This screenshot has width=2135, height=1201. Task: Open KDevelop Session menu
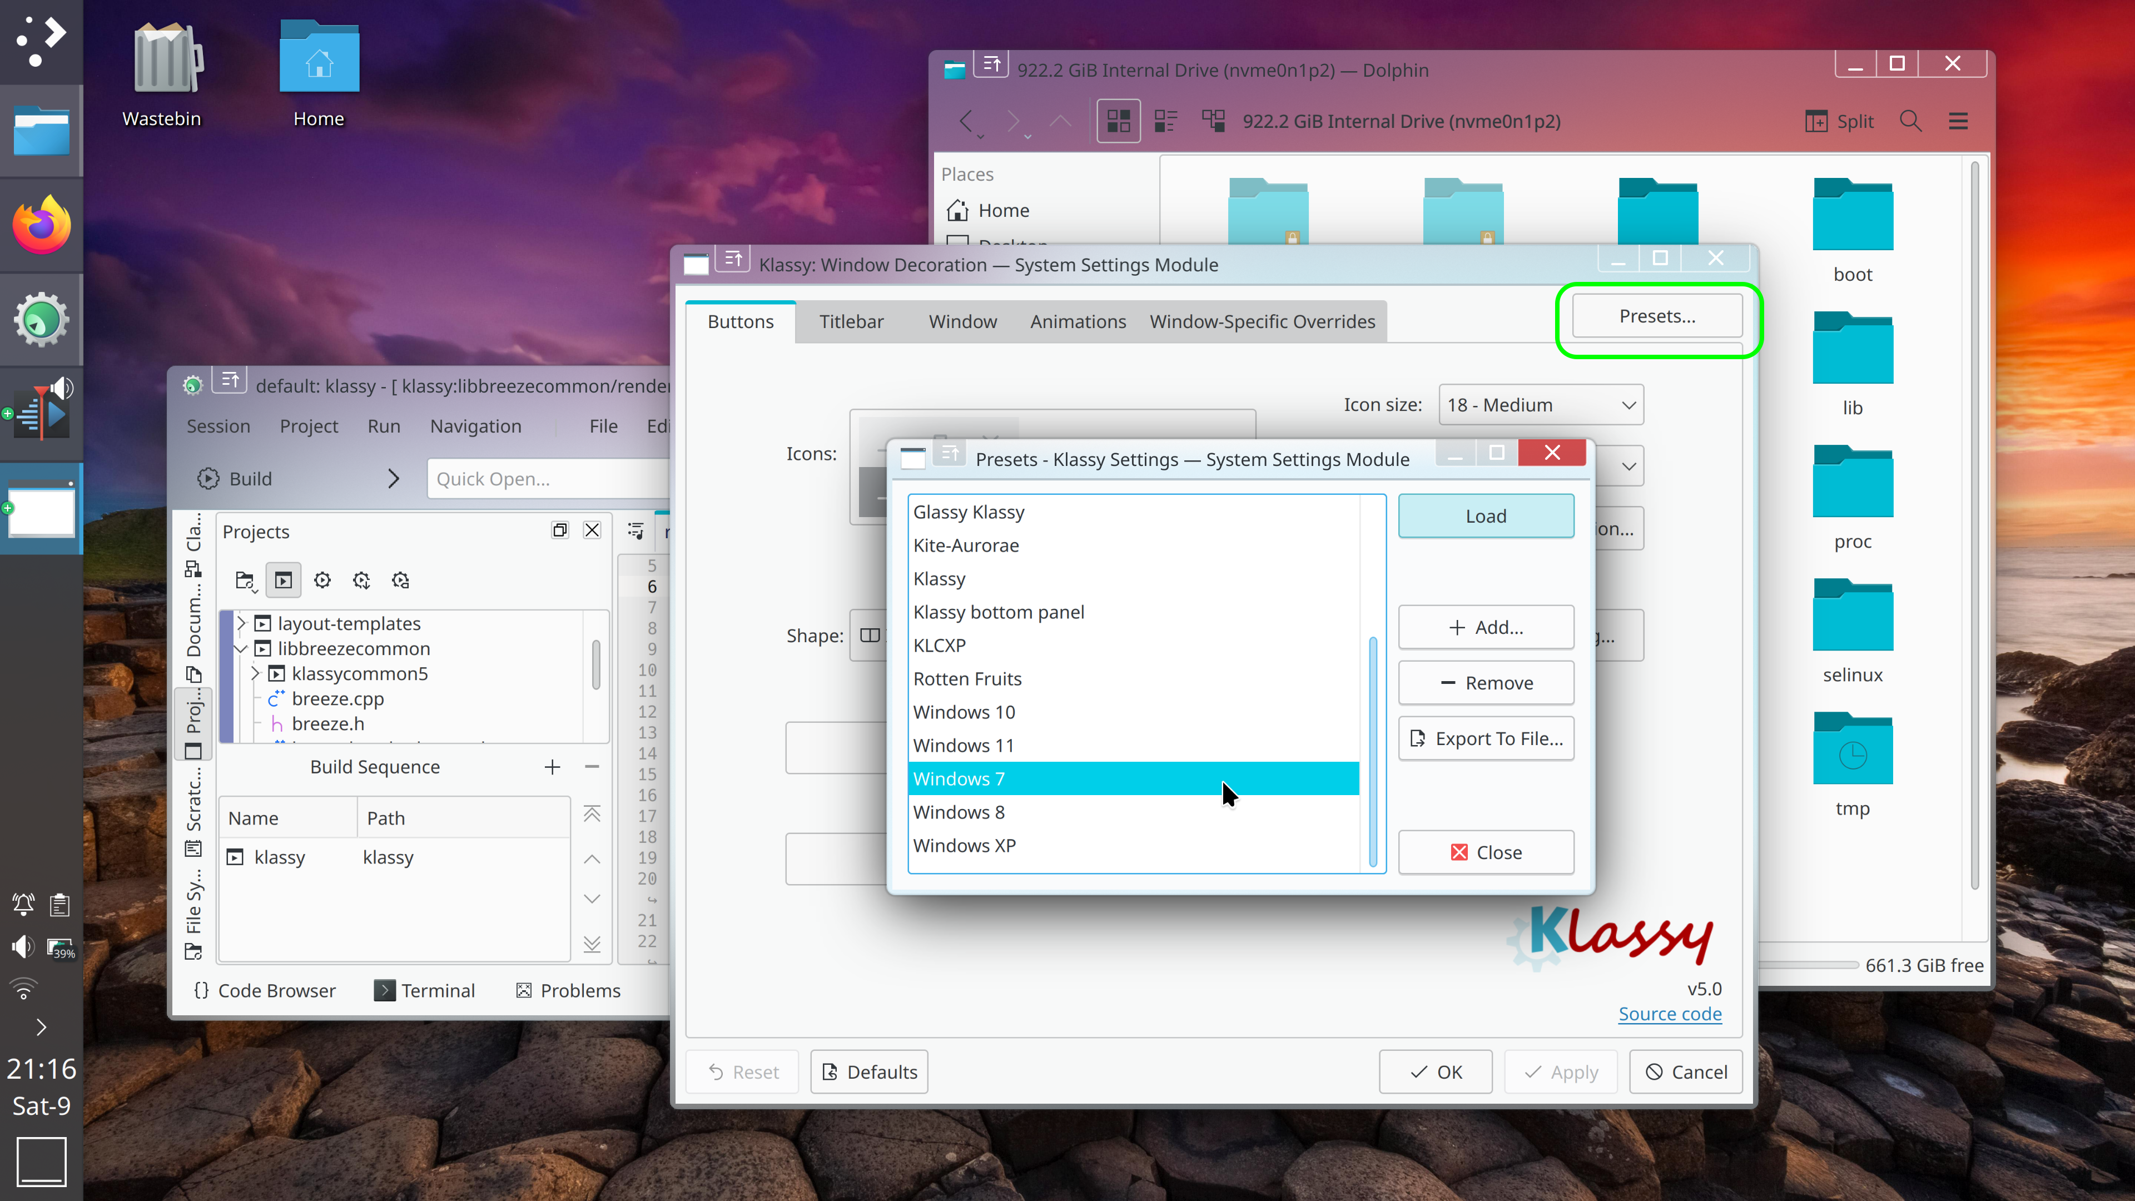[x=218, y=426]
